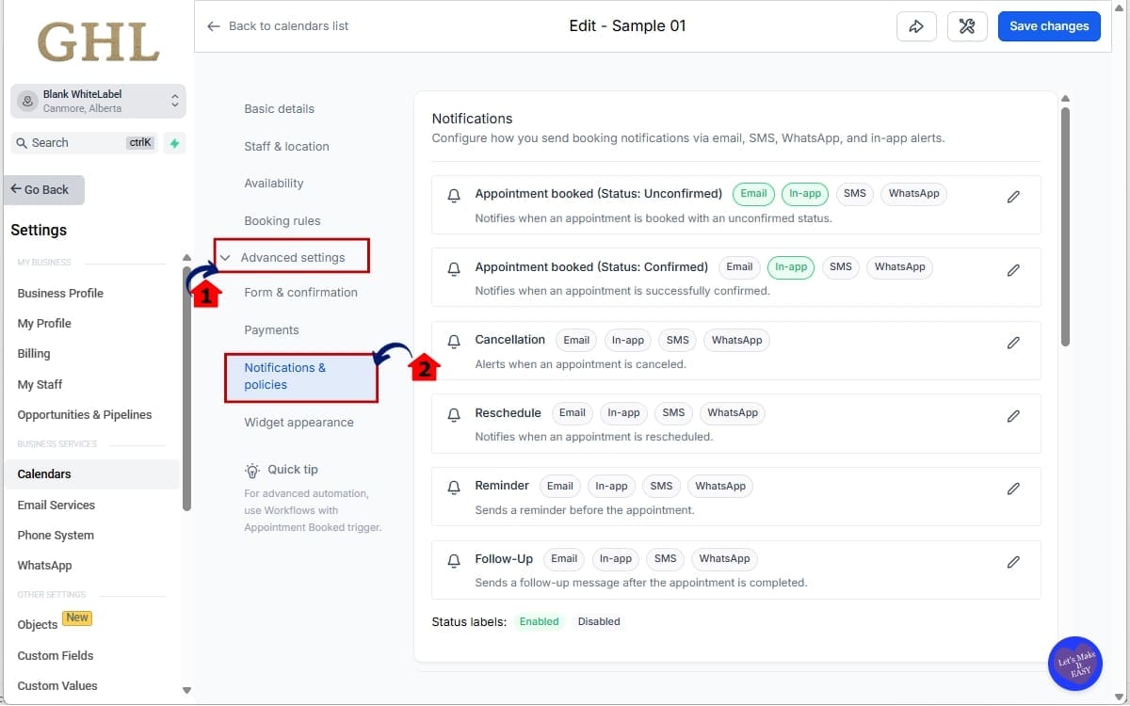Edit Appointment booked Unconfirmed pencil icon
Screen dimensions: 1130x706
click(1013, 197)
